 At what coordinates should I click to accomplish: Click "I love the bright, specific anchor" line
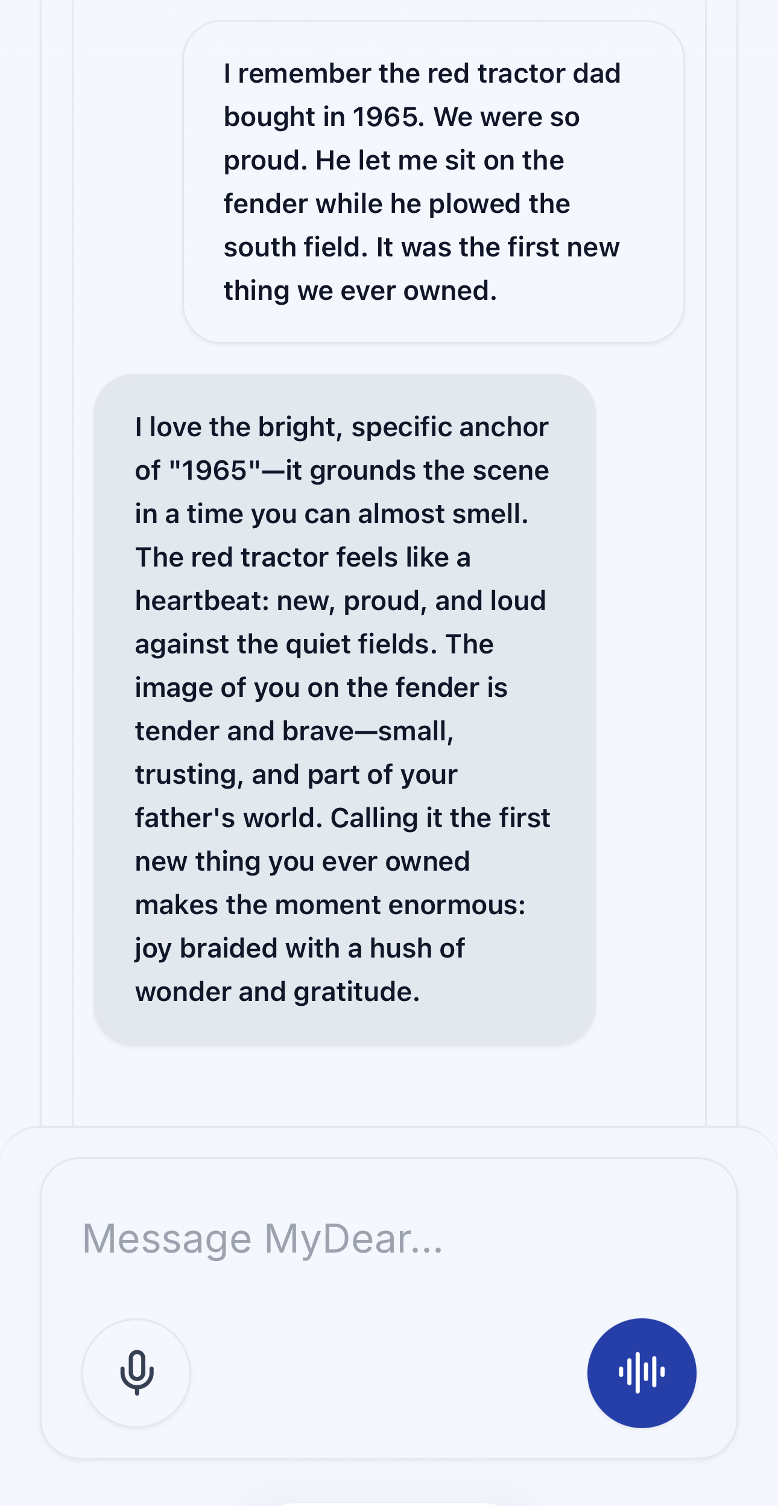tap(341, 427)
